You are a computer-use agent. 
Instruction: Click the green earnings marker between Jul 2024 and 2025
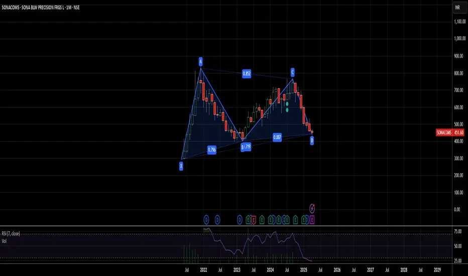tap(295, 220)
